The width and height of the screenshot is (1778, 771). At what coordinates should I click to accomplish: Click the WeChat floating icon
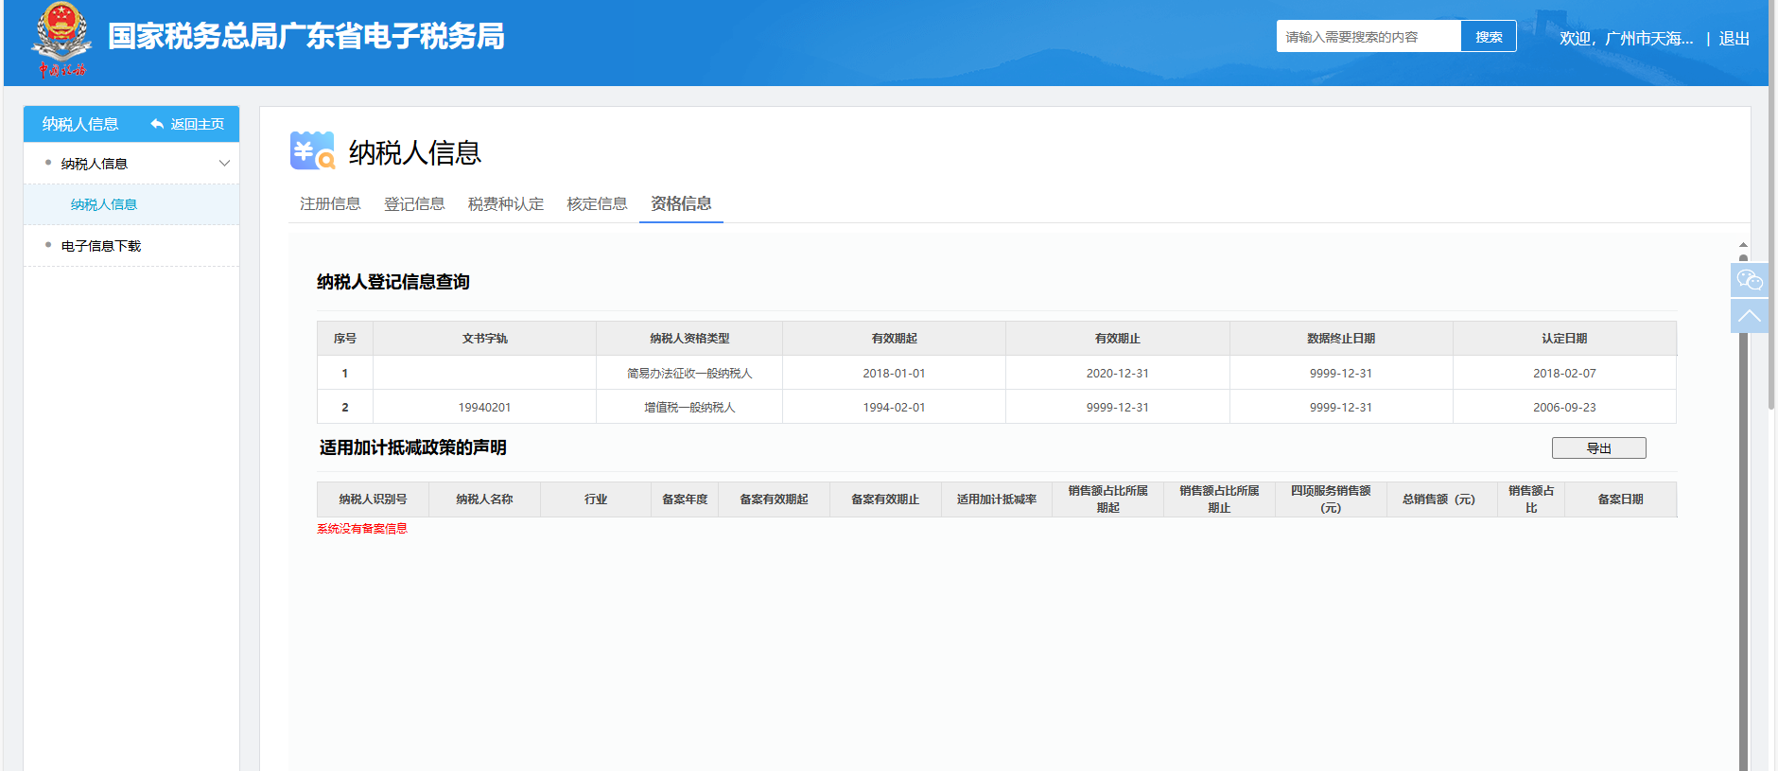(x=1749, y=280)
